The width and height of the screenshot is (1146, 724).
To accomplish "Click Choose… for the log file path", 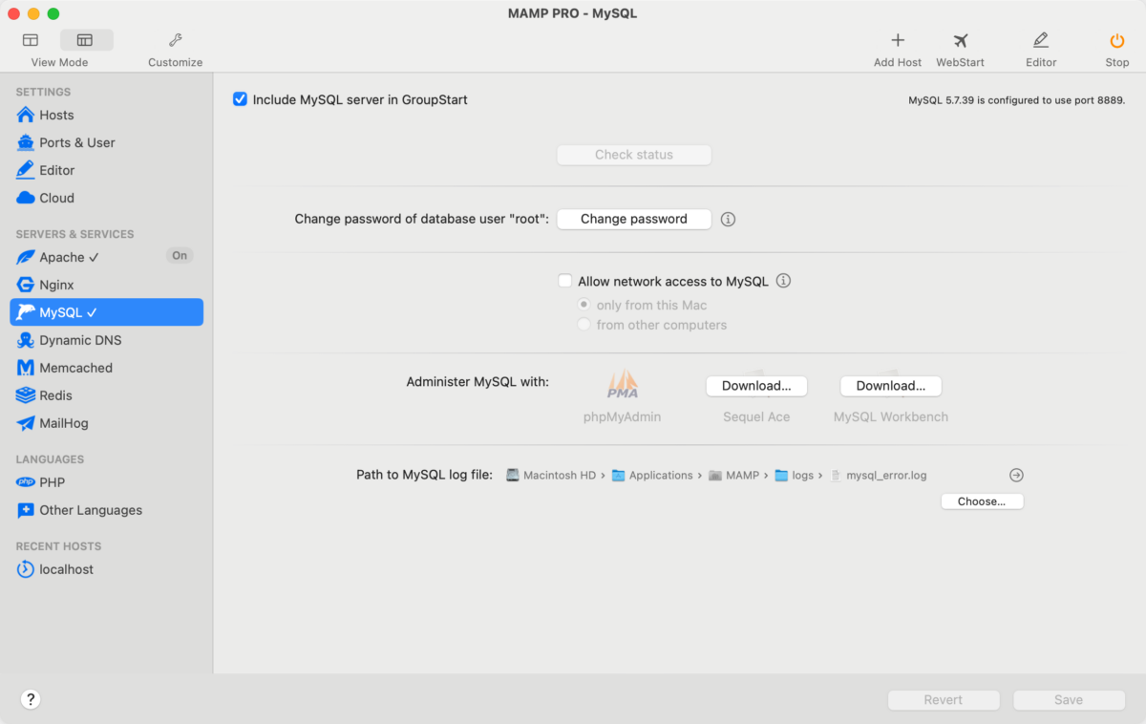I will [982, 501].
